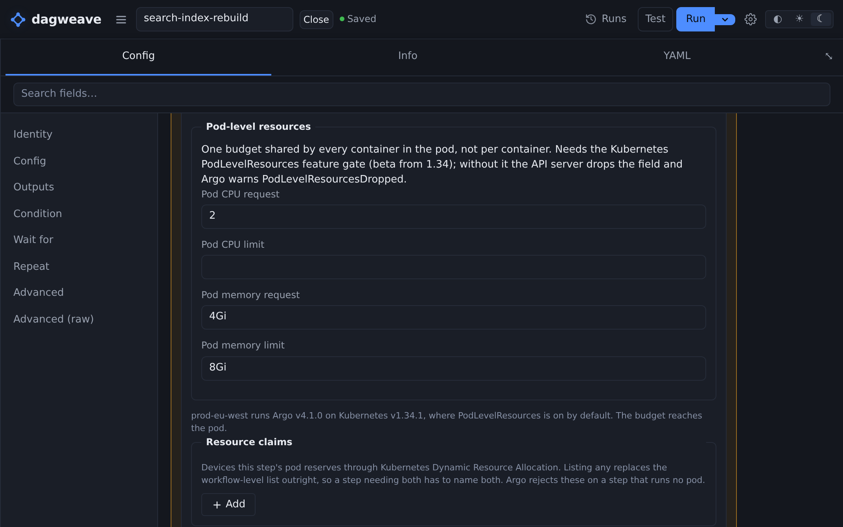This screenshot has width=843, height=527.
Task: Jump to Condition section in sidebar
Action: coord(38,214)
